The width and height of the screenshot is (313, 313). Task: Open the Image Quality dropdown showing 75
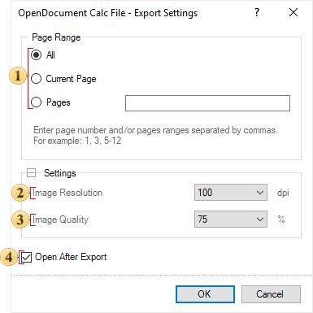click(231, 219)
